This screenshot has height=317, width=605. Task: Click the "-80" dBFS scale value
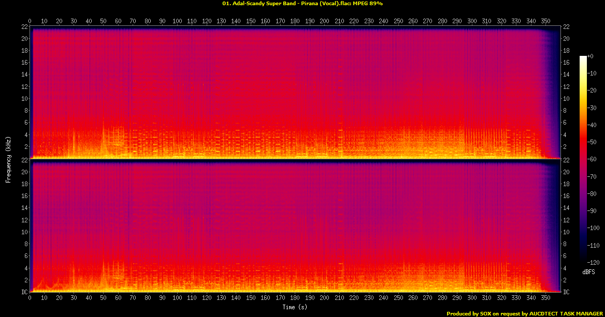click(592, 194)
